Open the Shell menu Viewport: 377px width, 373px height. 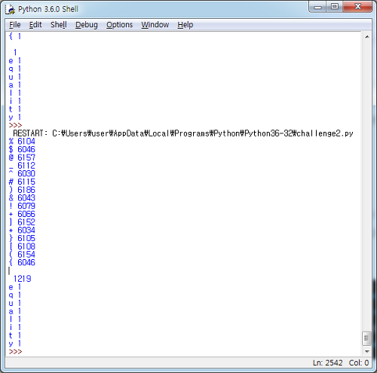[59, 25]
